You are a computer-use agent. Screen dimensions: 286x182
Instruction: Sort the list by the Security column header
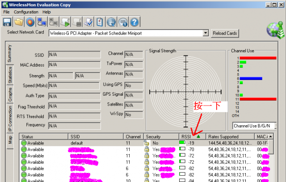click(161, 136)
